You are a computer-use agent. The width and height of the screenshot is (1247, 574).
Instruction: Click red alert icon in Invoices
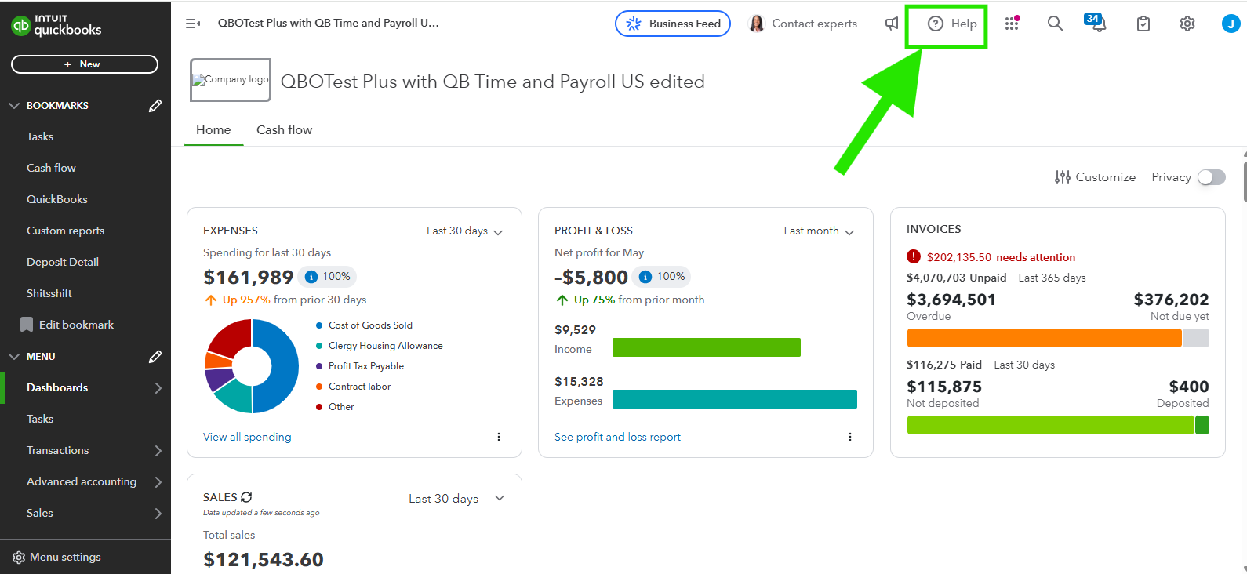(914, 256)
